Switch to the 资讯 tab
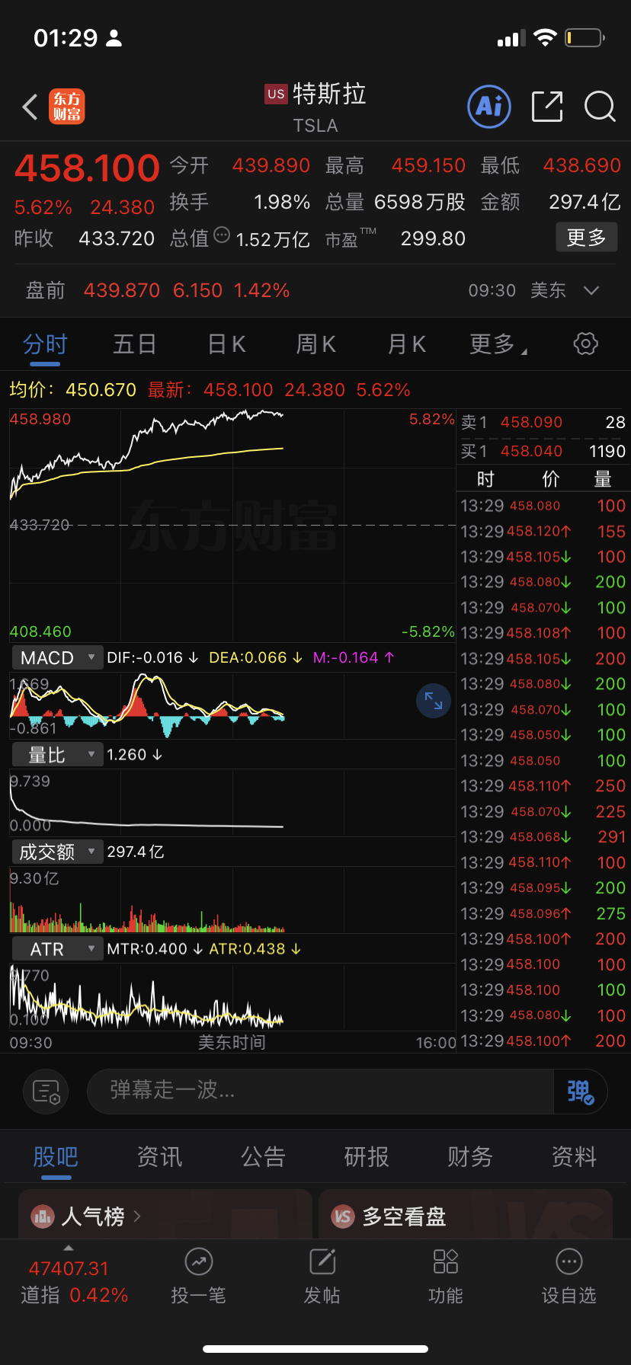 coord(159,1157)
